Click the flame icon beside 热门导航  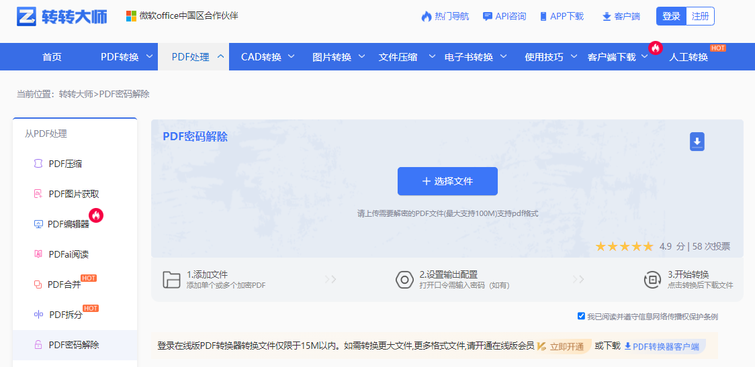click(426, 16)
